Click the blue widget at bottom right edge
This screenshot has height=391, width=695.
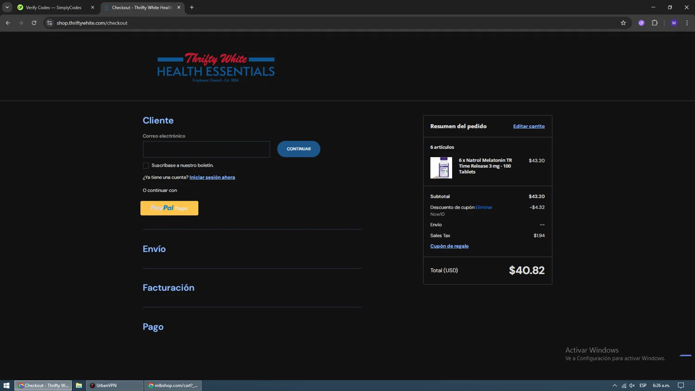tap(686, 355)
